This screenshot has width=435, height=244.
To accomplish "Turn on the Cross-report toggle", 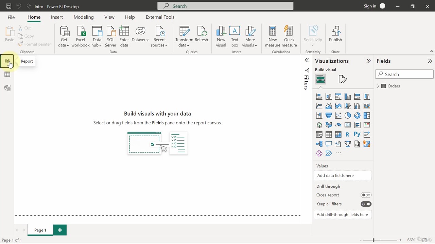I will 366,195.
